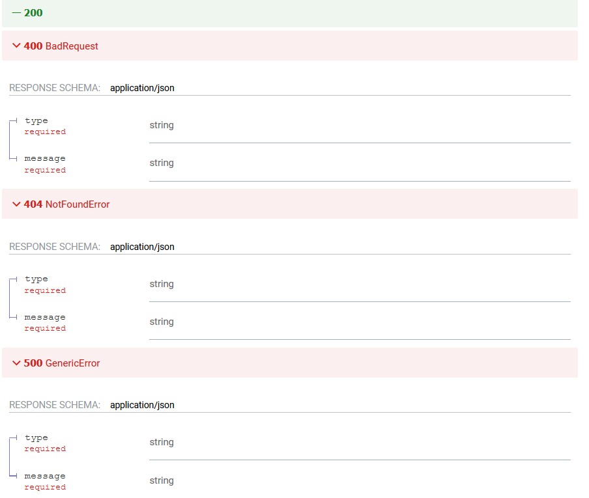Click the type property in 400 BadRequest schema
Screen dimensions: 589x498
[x=36, y=120]
